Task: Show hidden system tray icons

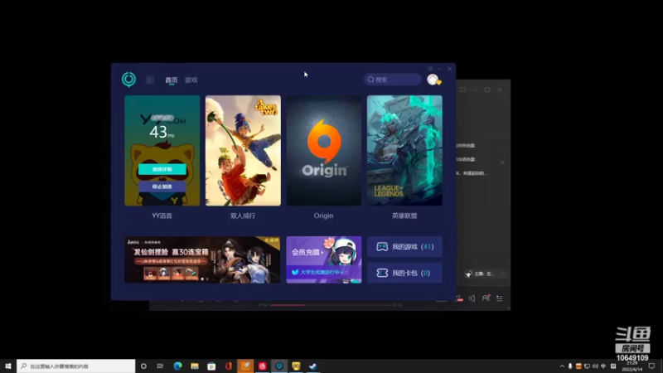Action: pos(562,366)
